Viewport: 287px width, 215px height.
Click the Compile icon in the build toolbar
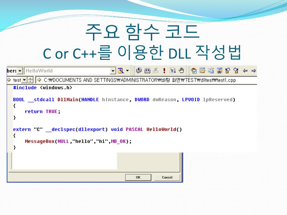[139, 71]
